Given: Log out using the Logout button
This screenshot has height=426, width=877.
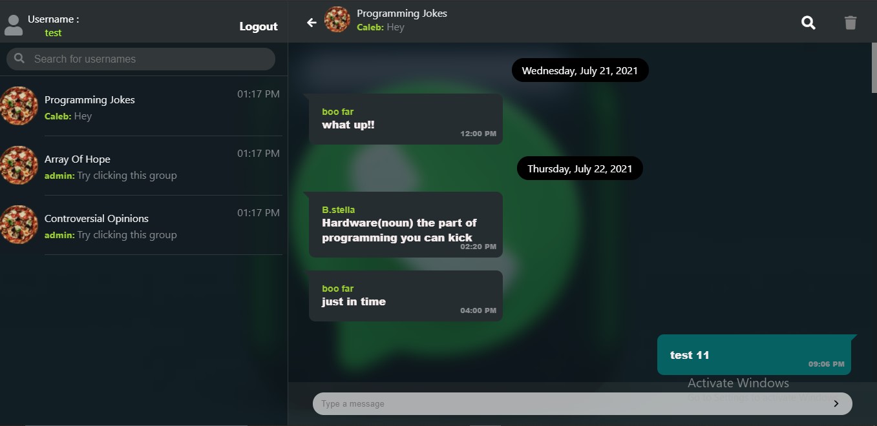Looking at the screenshot, I should pyautogui.click(x=259, y=26).
